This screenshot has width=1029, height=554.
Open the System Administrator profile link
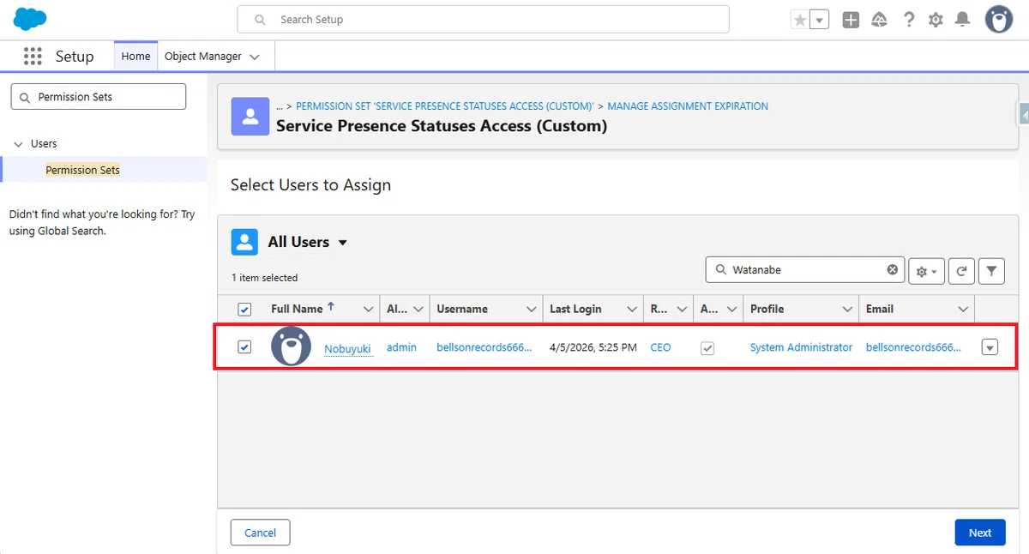[802, 347]
